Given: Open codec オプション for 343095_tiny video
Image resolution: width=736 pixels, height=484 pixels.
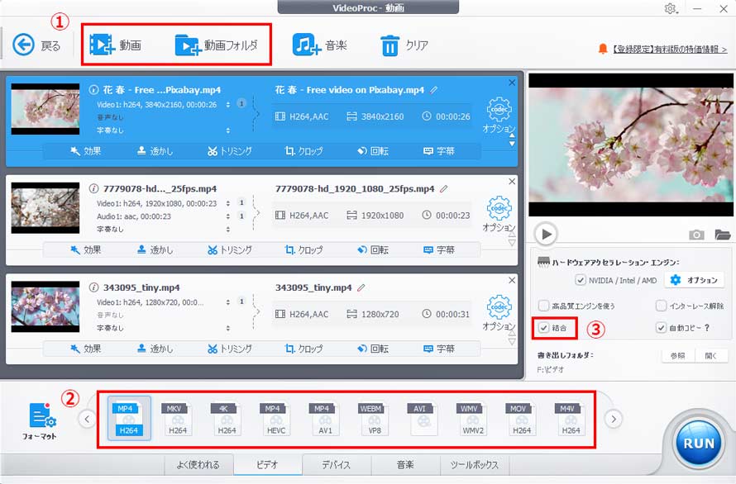Looking at the screenshot, I should click(x=499, y=312).
